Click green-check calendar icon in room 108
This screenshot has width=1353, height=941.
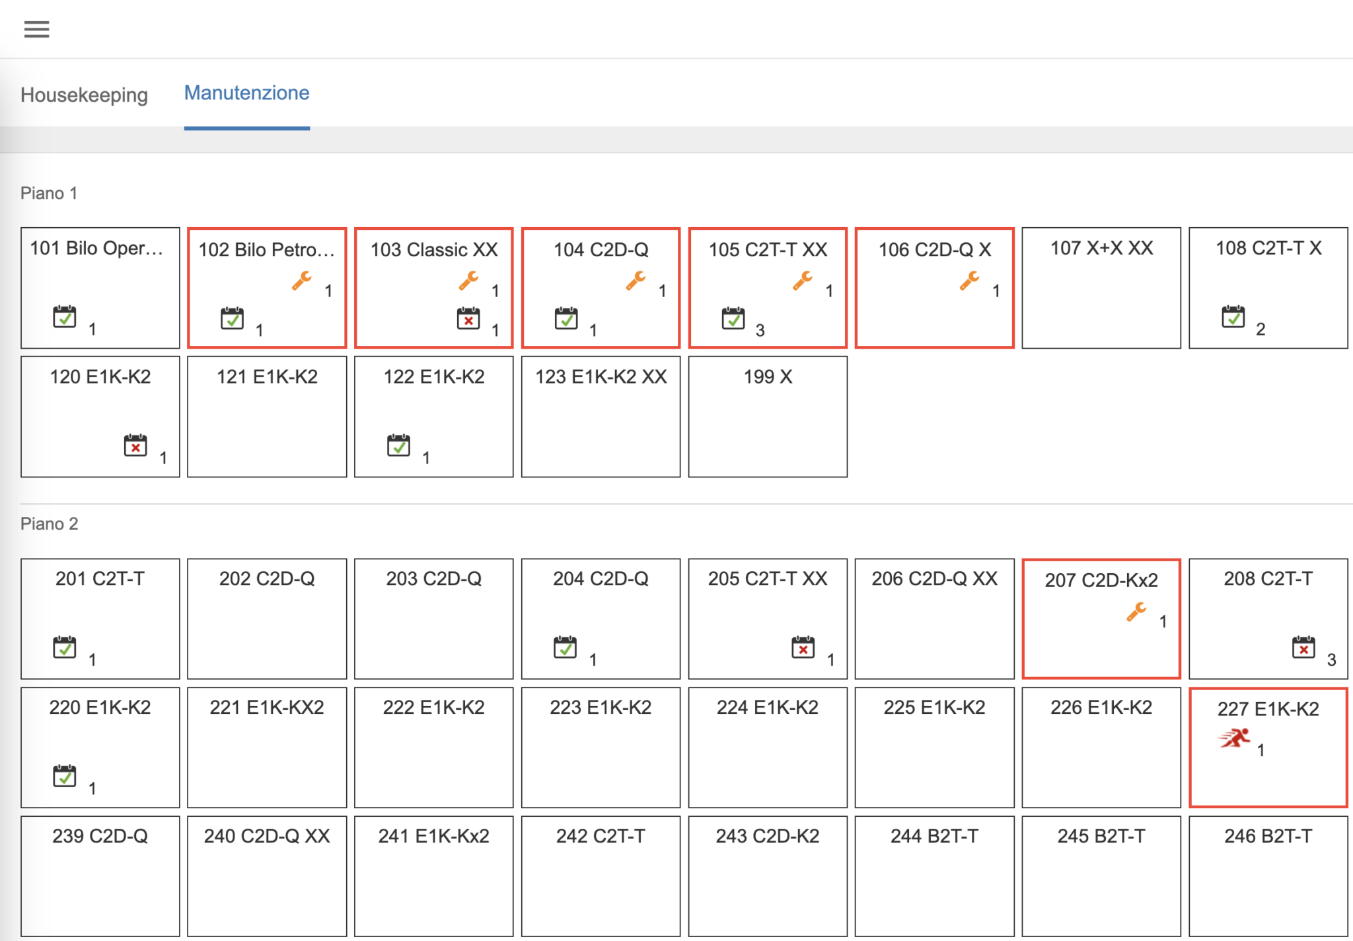pyautogui.click(x=1233, y=316)
